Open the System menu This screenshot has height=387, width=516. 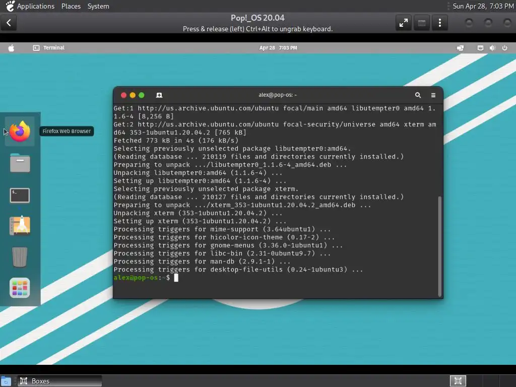[x=98, y=6]
